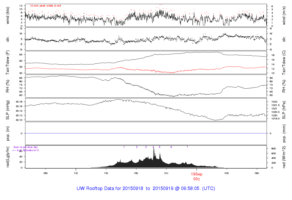Image resolution: width=292 pixels, height=200 pixels.
Task: Click the '12z' time tick label
Action: coord(76,173)
